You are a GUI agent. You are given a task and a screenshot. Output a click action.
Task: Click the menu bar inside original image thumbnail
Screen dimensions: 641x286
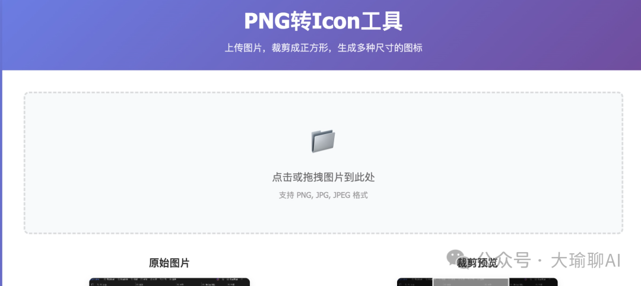[169, 280]
